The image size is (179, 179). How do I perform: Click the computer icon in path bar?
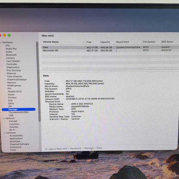[46, 149]
